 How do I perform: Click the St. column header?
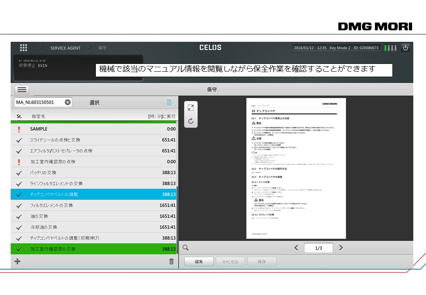coord(19,116)
